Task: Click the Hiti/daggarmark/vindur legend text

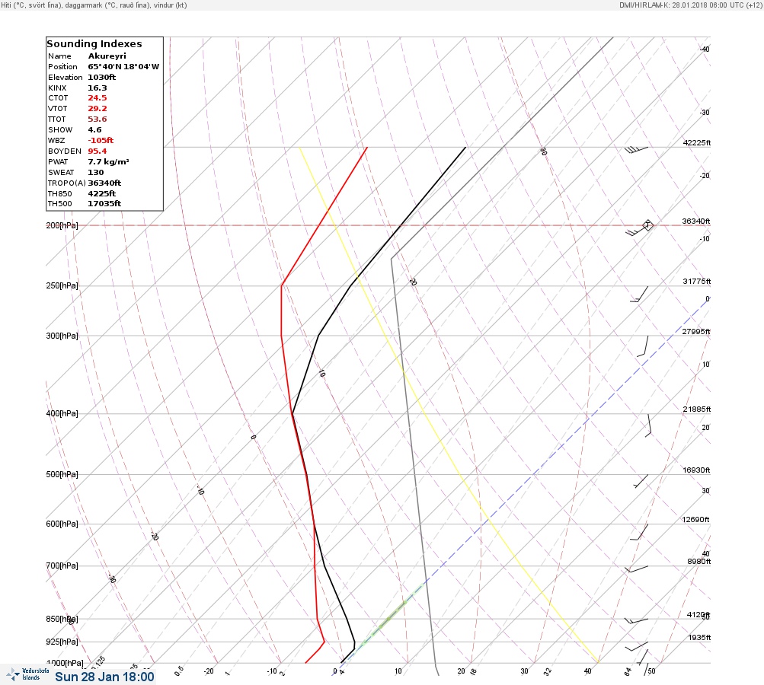Action: coord(94,5)
